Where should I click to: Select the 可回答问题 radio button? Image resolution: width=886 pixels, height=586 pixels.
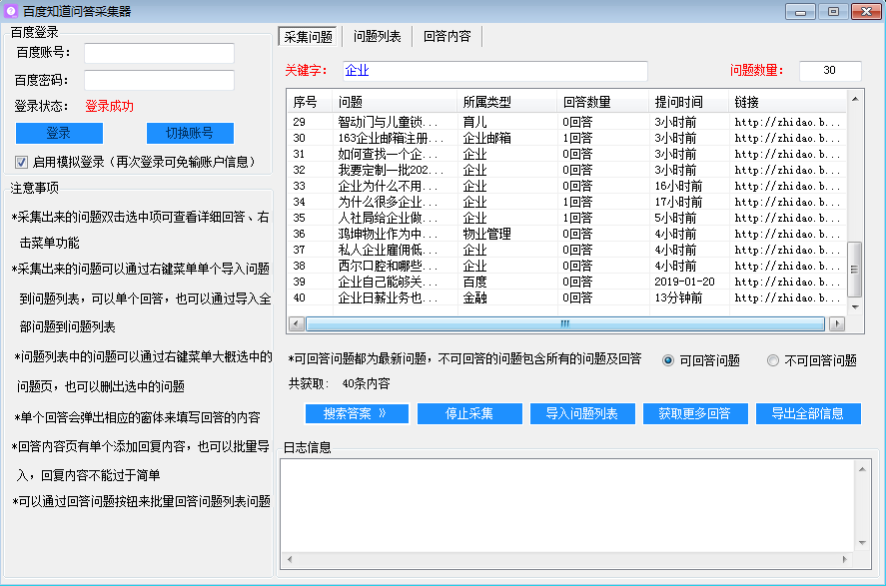tap(668, 360)
